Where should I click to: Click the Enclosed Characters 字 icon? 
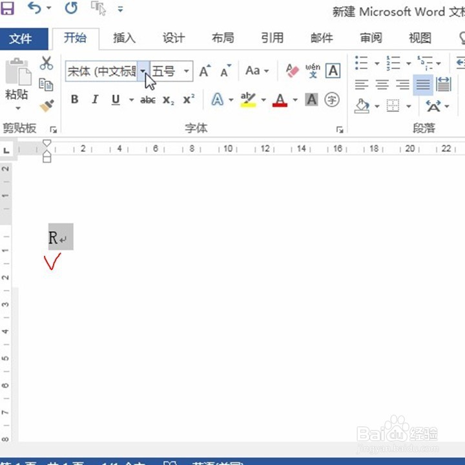coord(332,99)
